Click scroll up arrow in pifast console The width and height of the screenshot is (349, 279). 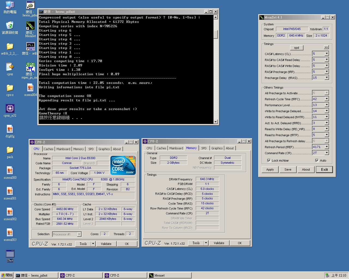(215, 17)
